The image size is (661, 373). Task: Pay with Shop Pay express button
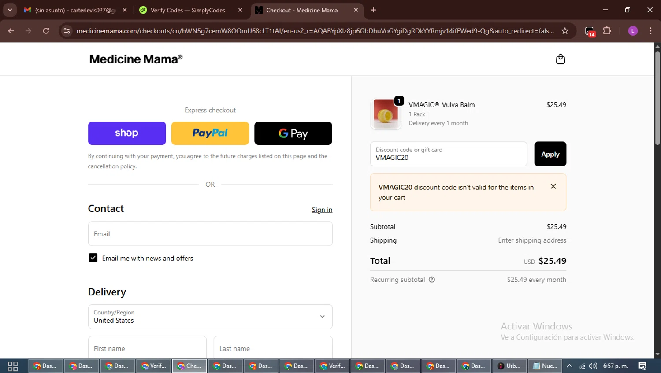[x=127, y=133]
